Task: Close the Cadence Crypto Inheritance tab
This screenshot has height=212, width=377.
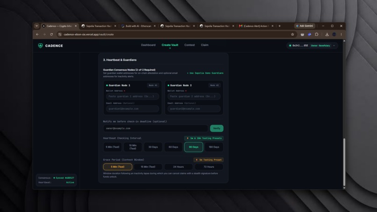Action: 76,26
